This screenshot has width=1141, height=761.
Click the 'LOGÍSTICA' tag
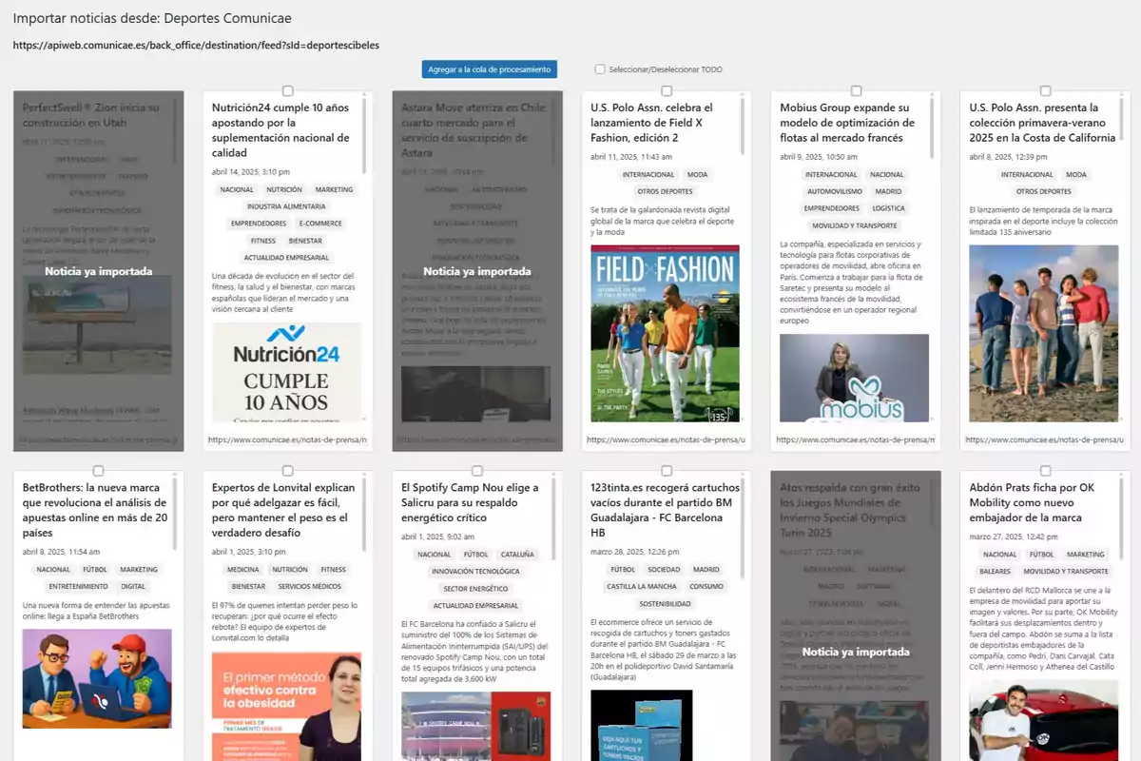889,208
